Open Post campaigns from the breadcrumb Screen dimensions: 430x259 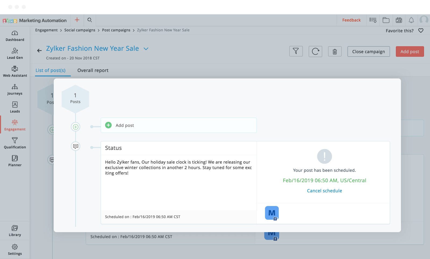pyautogui.click(x=116, y=30)
